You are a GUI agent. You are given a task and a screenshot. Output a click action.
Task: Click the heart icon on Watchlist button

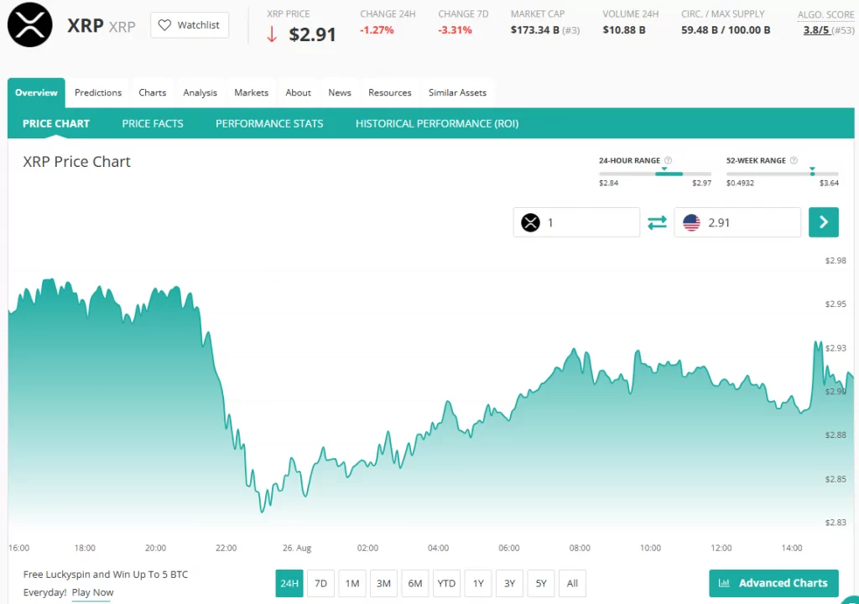tap(165, 25)
